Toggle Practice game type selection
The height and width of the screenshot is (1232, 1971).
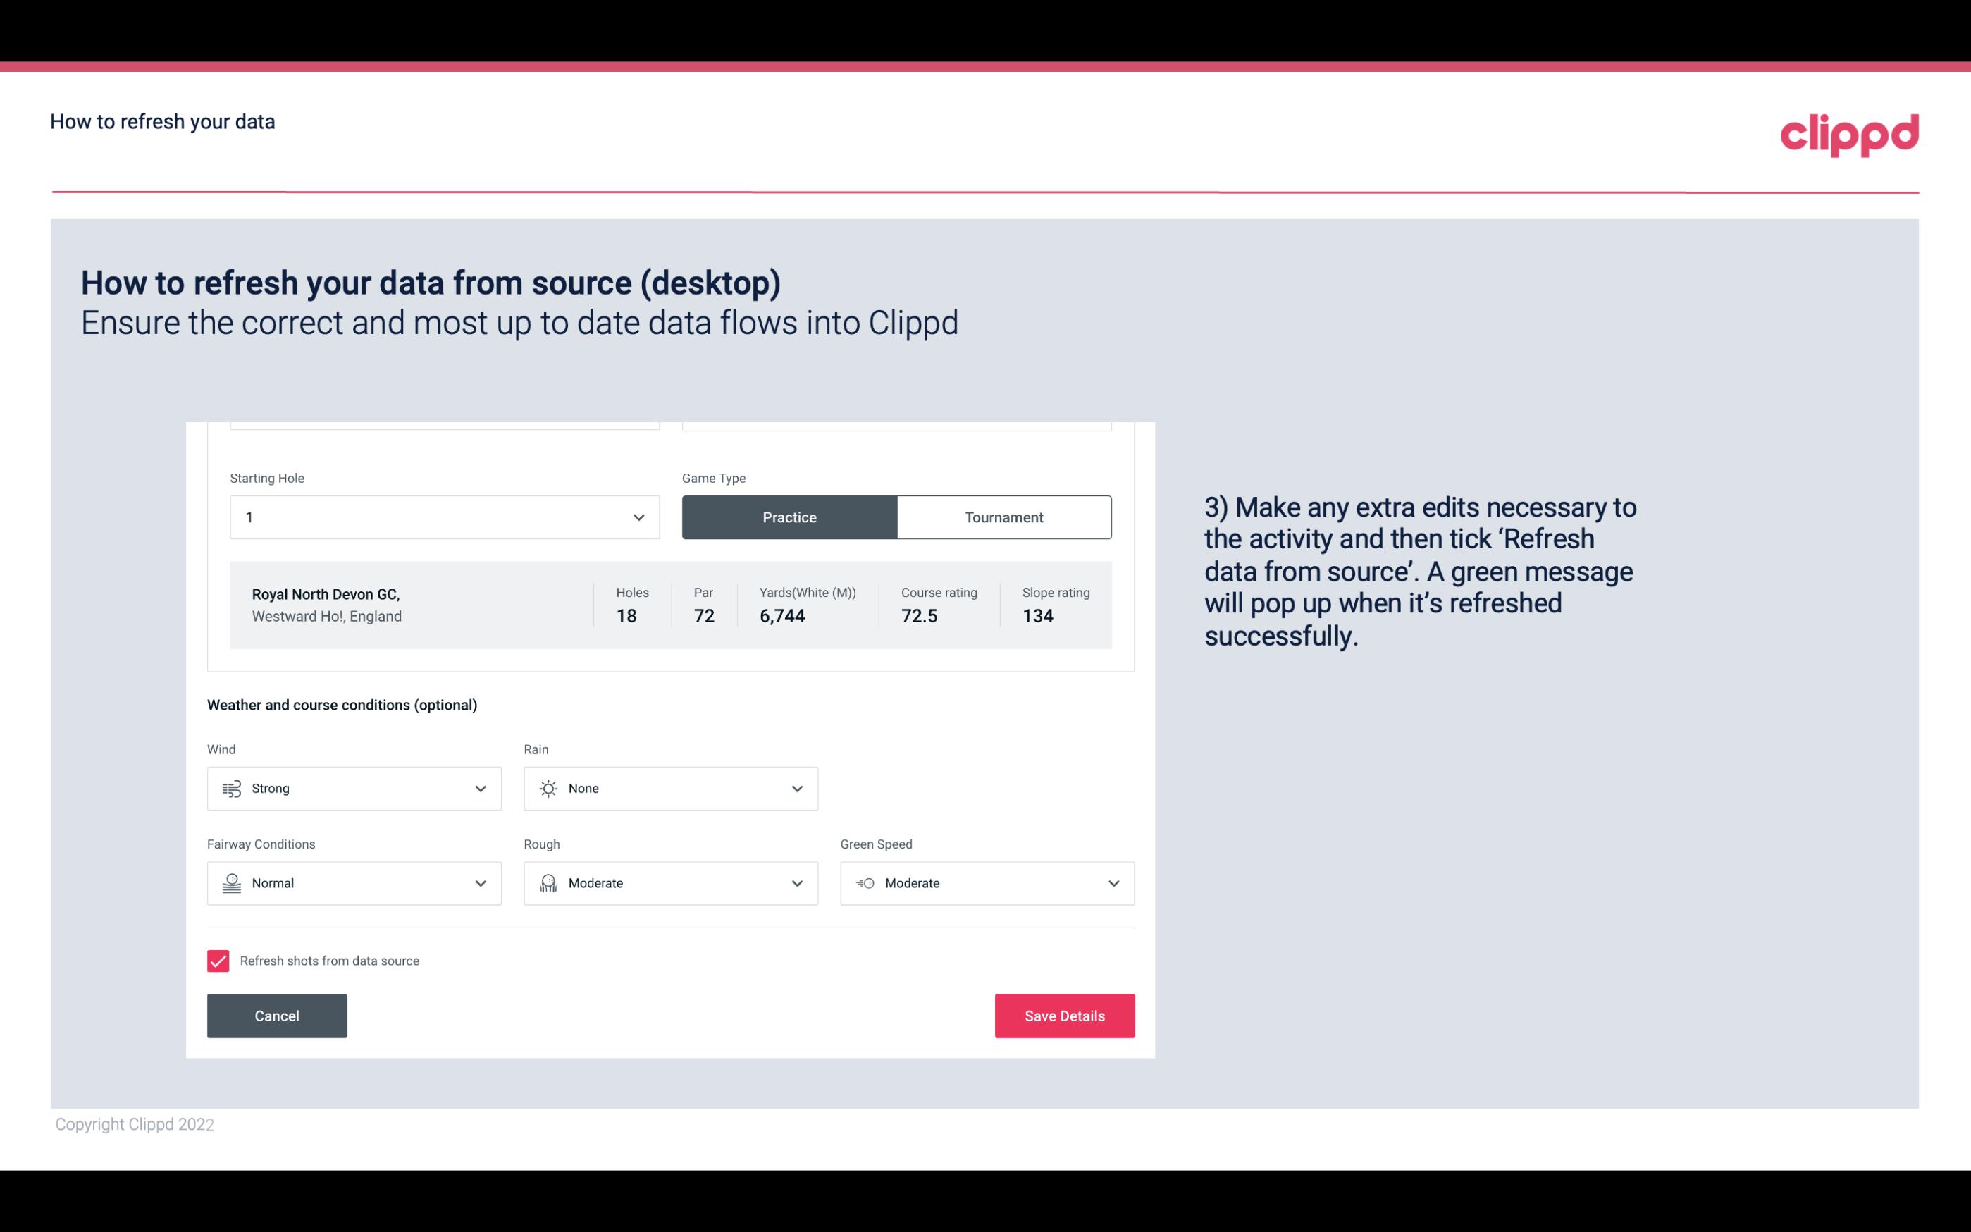[x=789, y=517]
